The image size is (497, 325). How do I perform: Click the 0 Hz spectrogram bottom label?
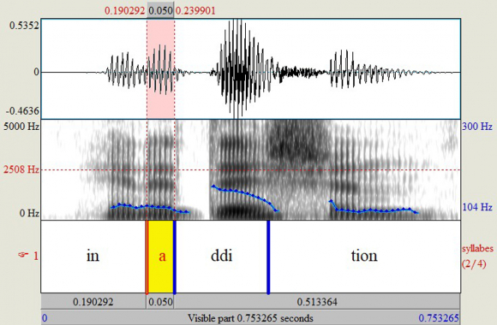click(x=29, y=213)
